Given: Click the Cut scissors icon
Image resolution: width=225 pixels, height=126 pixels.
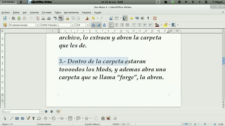Looking at the screenshot, I should tap(67, 18).
